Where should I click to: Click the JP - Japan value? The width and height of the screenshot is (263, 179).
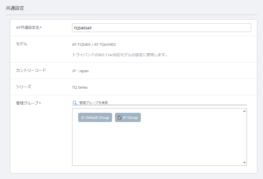point(80,71)
